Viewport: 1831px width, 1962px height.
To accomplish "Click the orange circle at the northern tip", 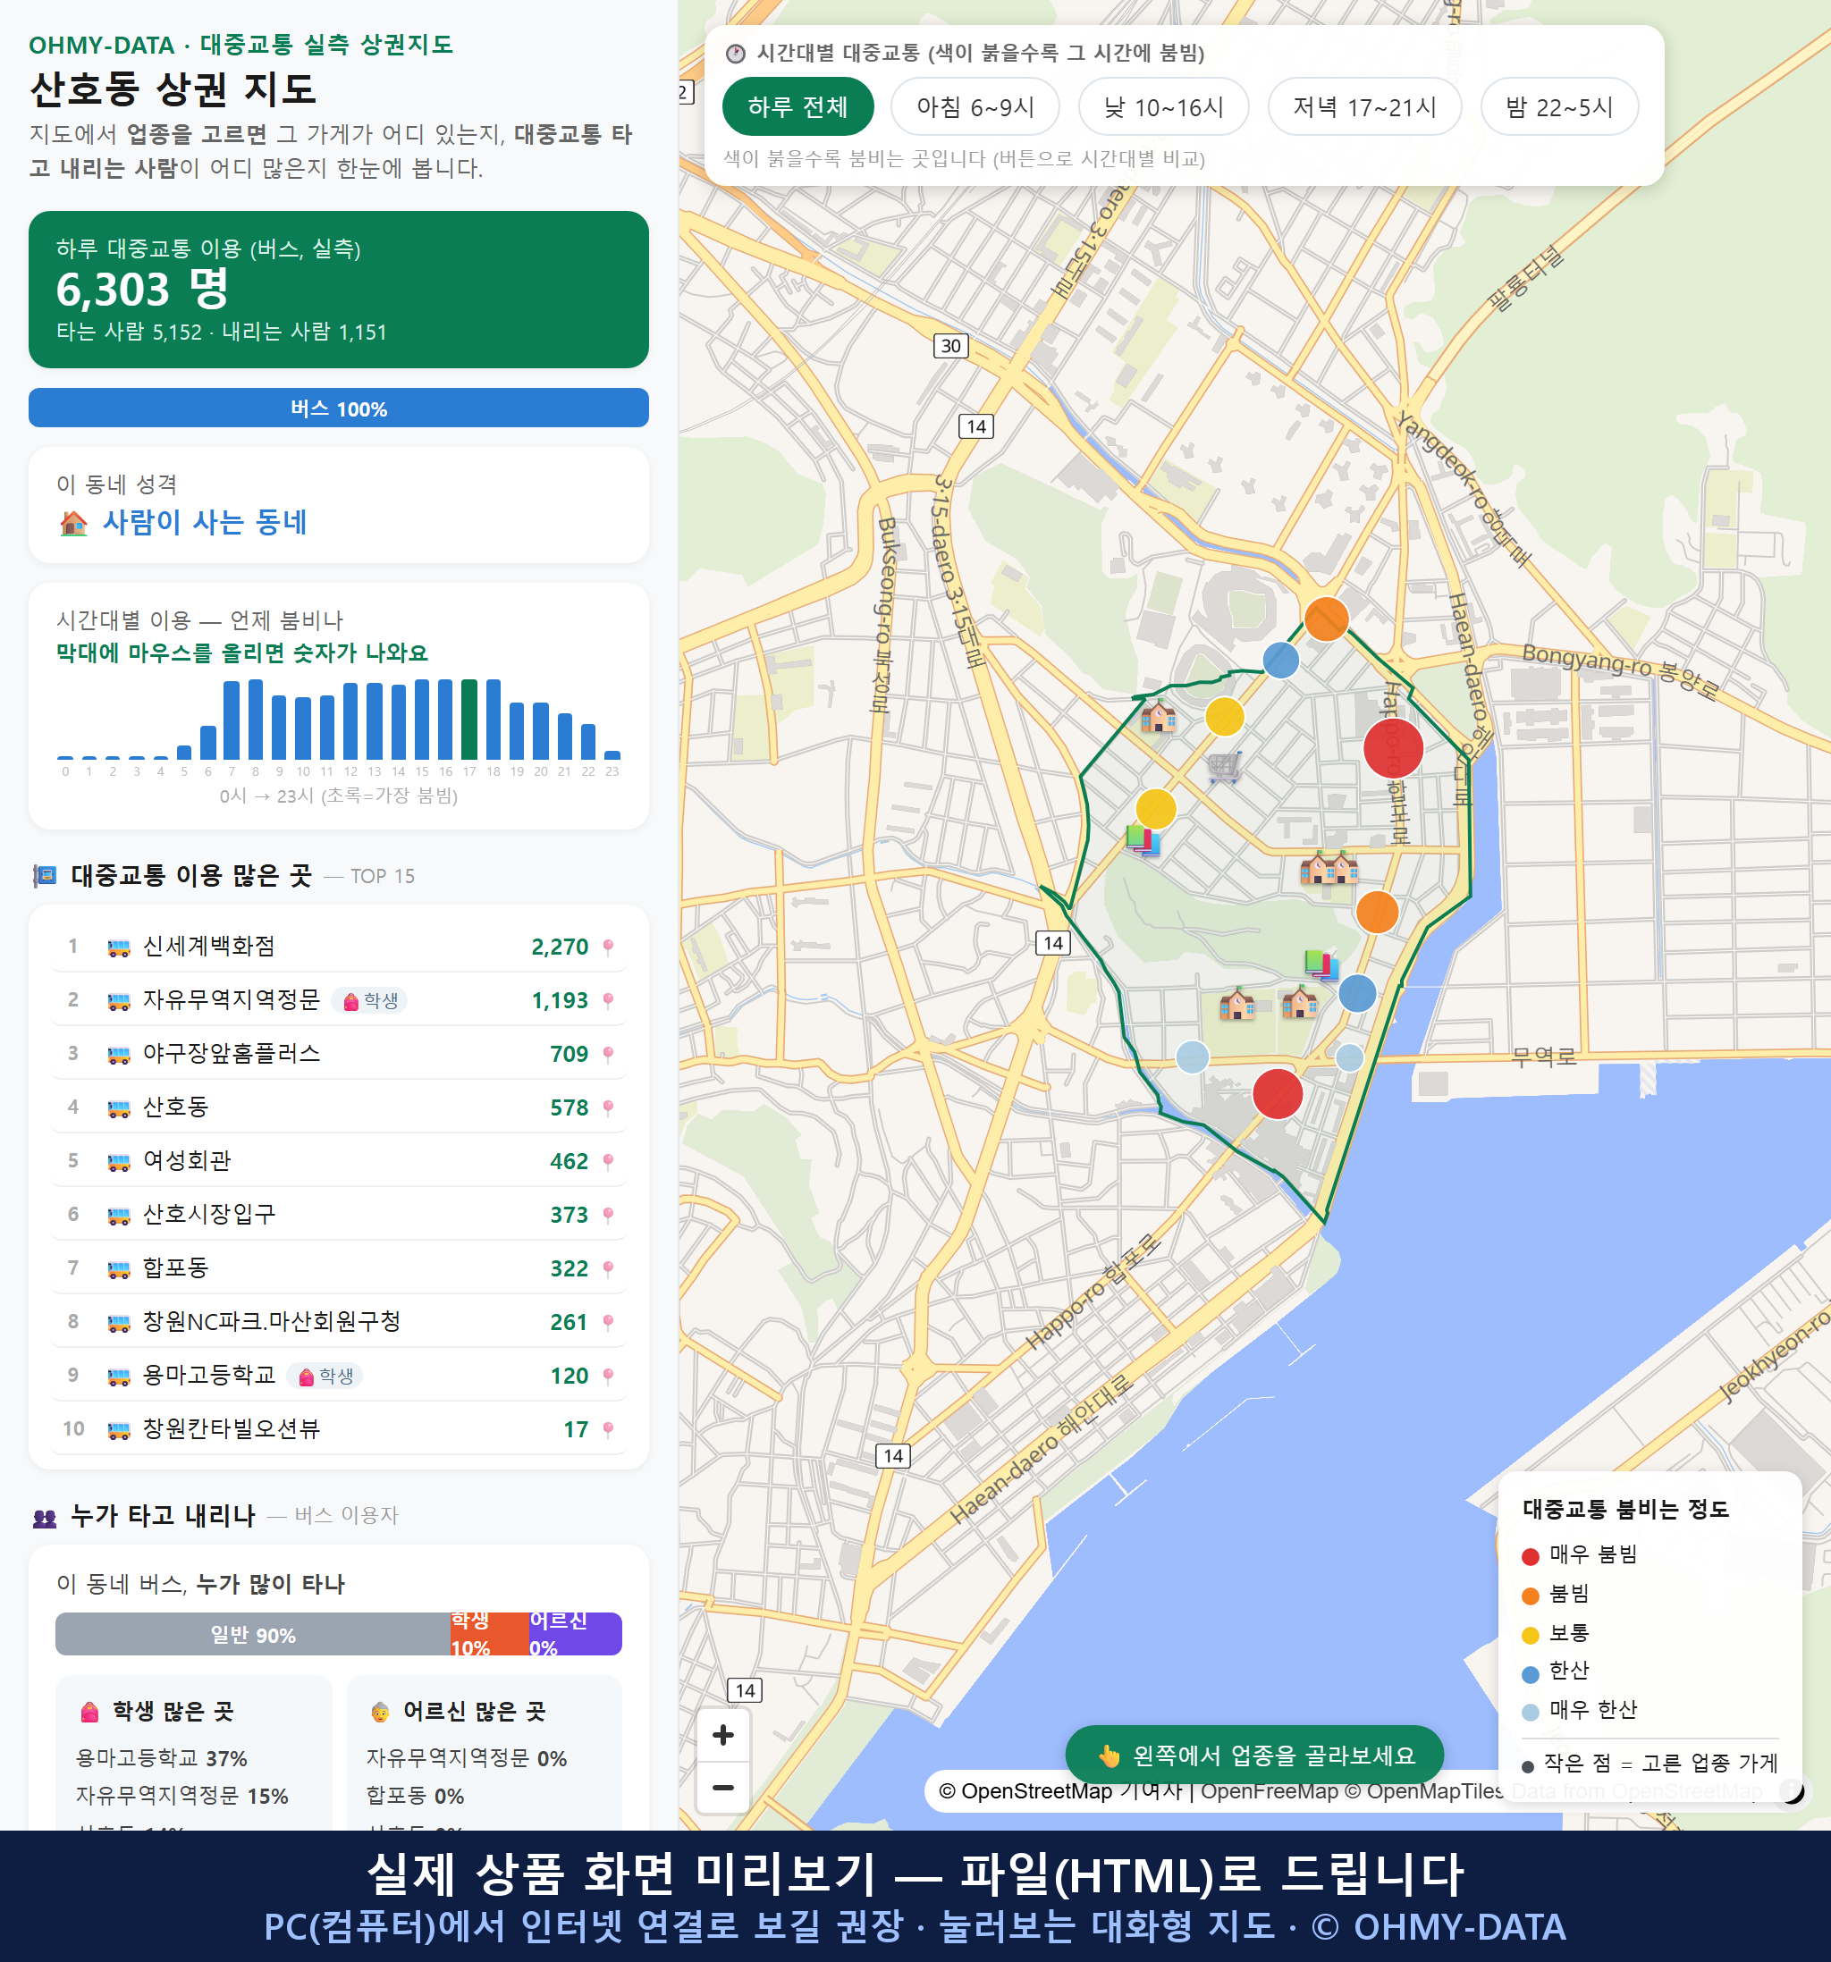I will click(x=1327, y=619).
